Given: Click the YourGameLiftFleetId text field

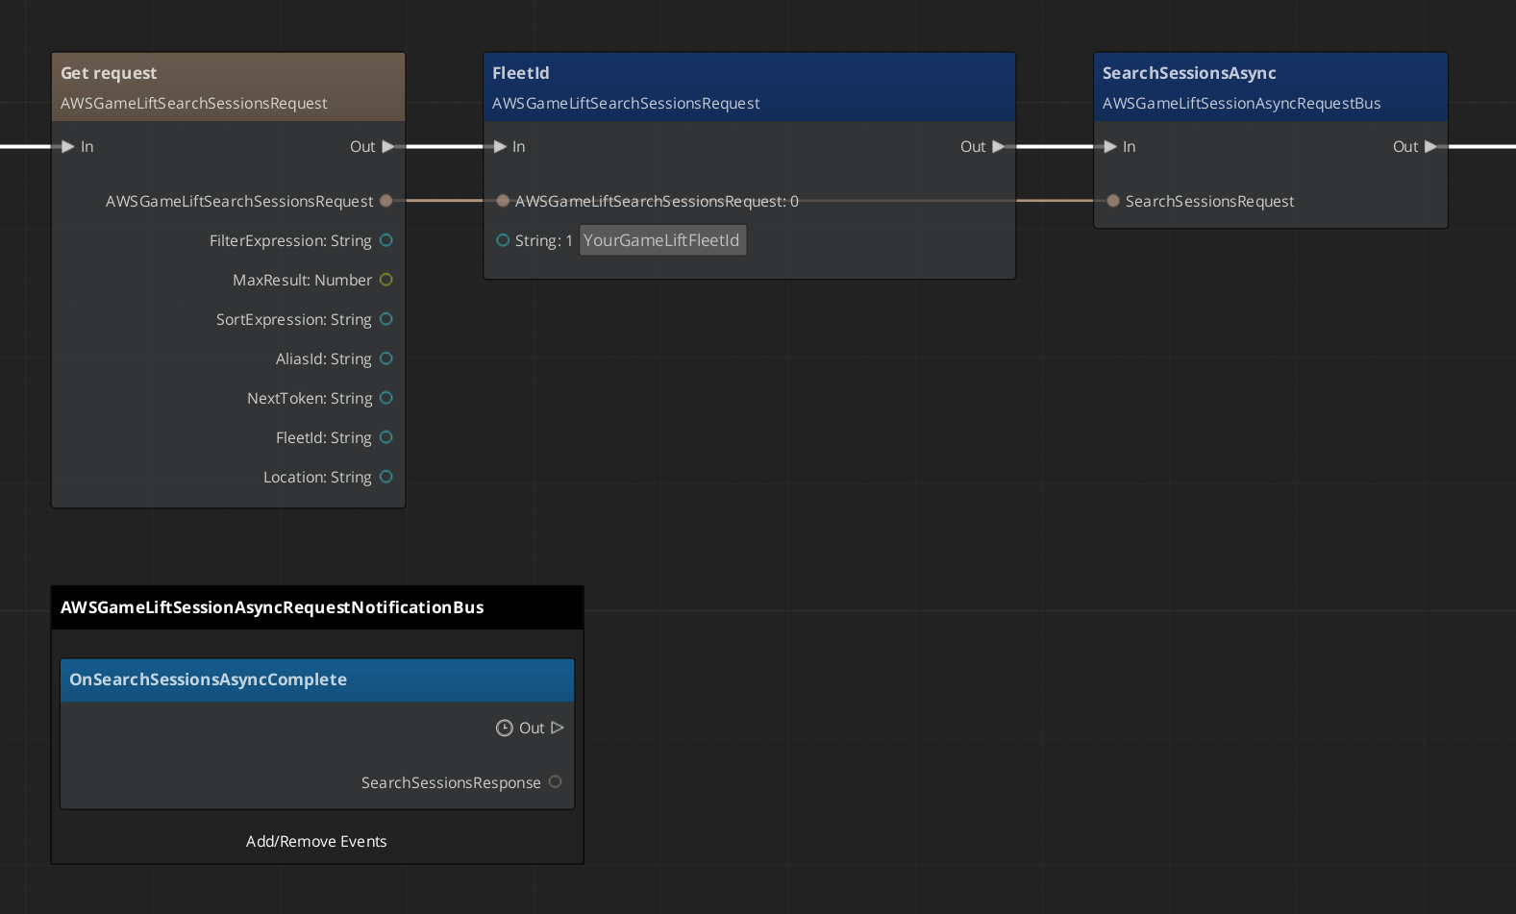Looking at the screenshot, I should point(662,240).
